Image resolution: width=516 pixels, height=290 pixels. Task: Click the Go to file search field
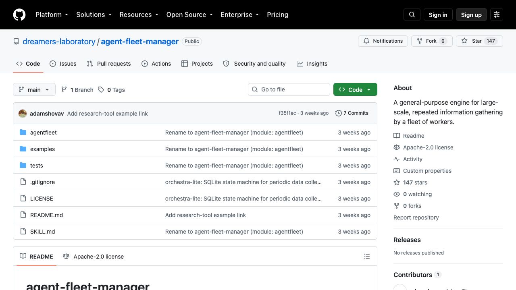[x=289, y=89]
